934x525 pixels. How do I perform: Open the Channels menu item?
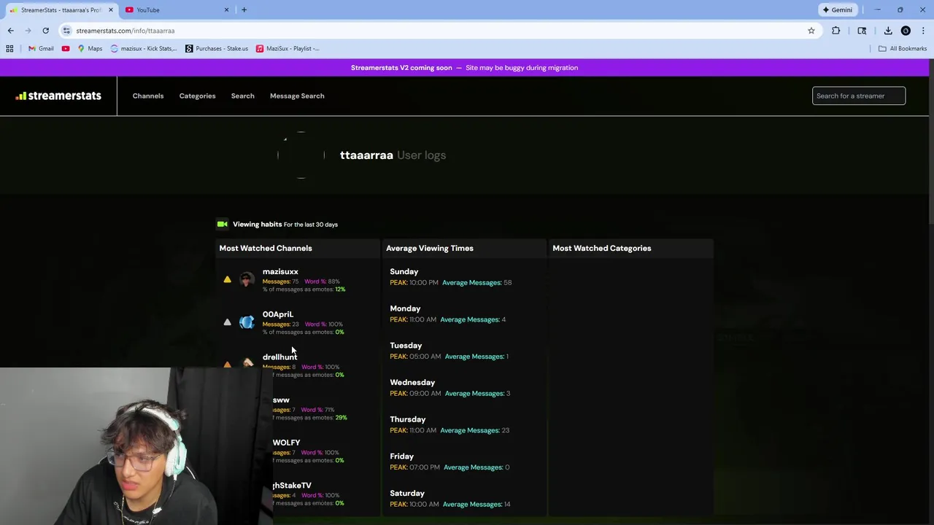click(x=148, y=96)
